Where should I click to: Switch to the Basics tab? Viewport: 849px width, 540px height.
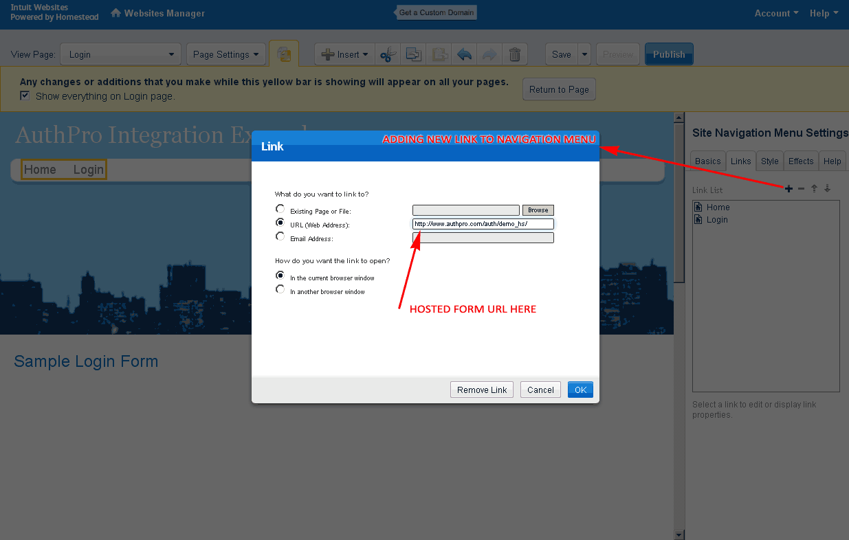point(708,161)
